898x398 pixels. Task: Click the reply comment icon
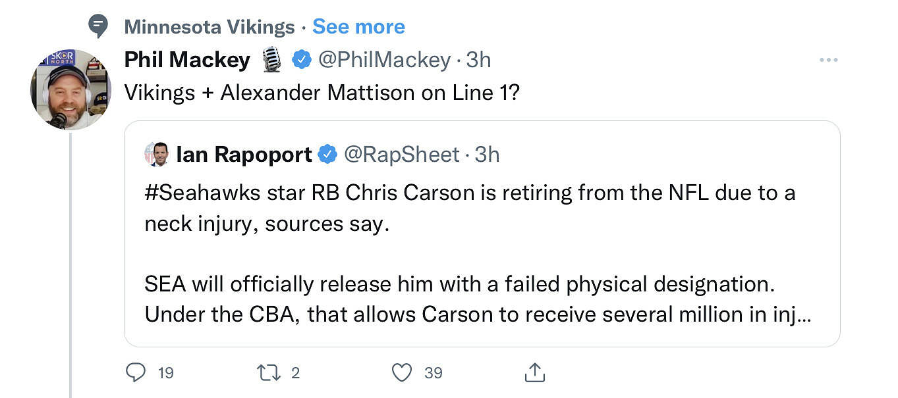click(x=136, y=373)
